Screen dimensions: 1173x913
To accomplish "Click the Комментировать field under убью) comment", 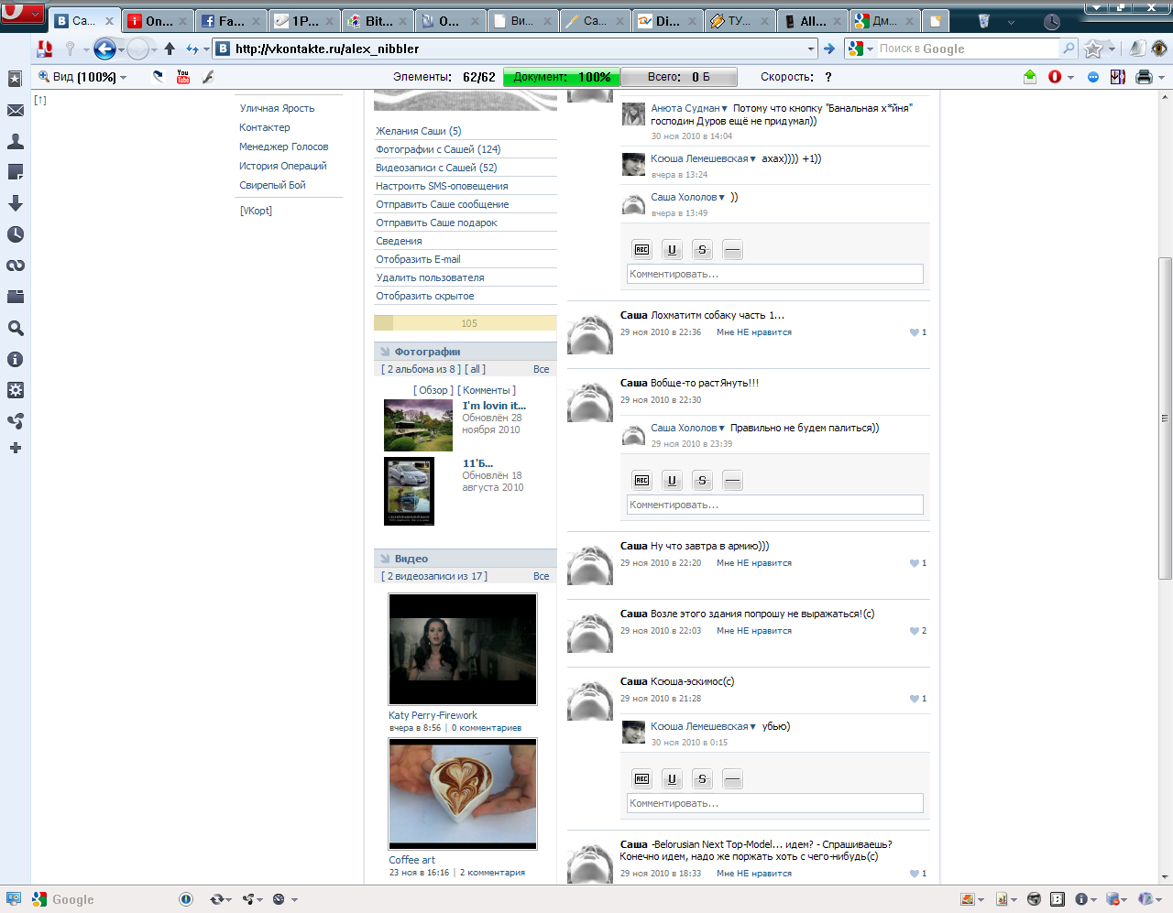I will [x=775, y=803].
